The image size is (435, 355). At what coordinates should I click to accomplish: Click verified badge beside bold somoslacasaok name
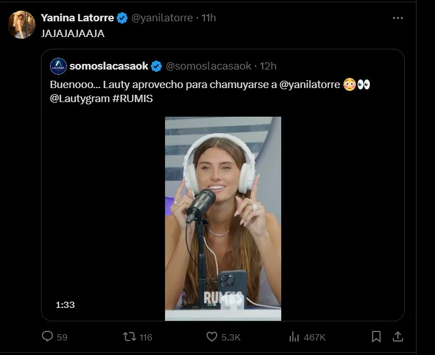tap(157, 66)
